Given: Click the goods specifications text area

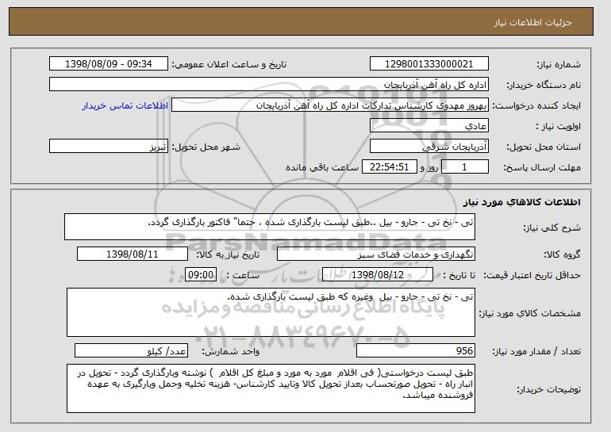Looking at the screenshot, I should pos(271,312).
